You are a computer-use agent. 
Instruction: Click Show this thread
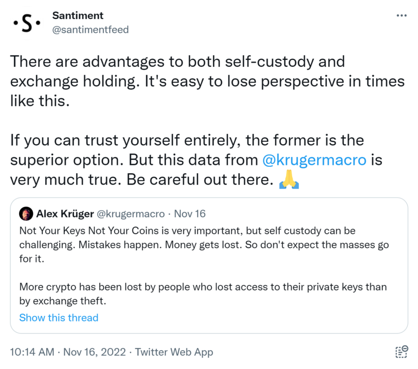pos(59,317)
